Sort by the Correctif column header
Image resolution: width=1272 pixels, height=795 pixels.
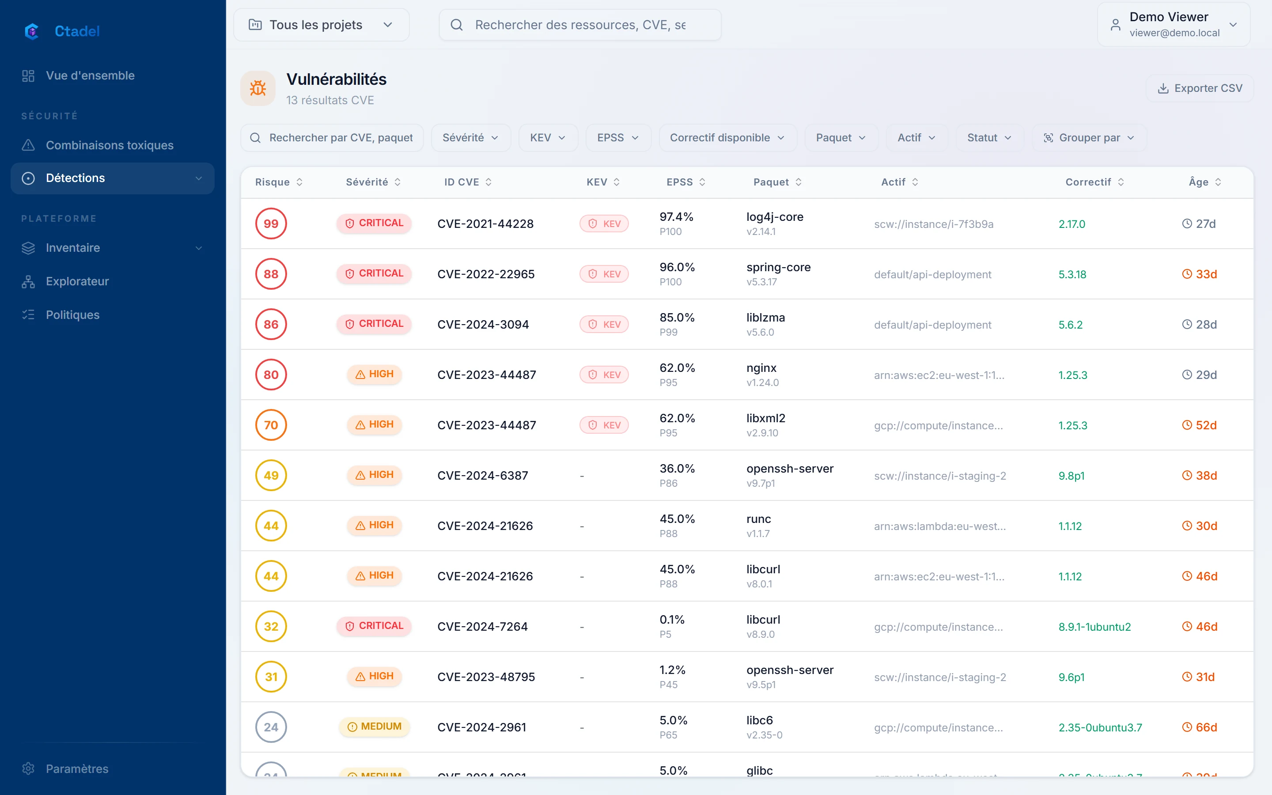pyautogui.click(x=1095, y=182)
